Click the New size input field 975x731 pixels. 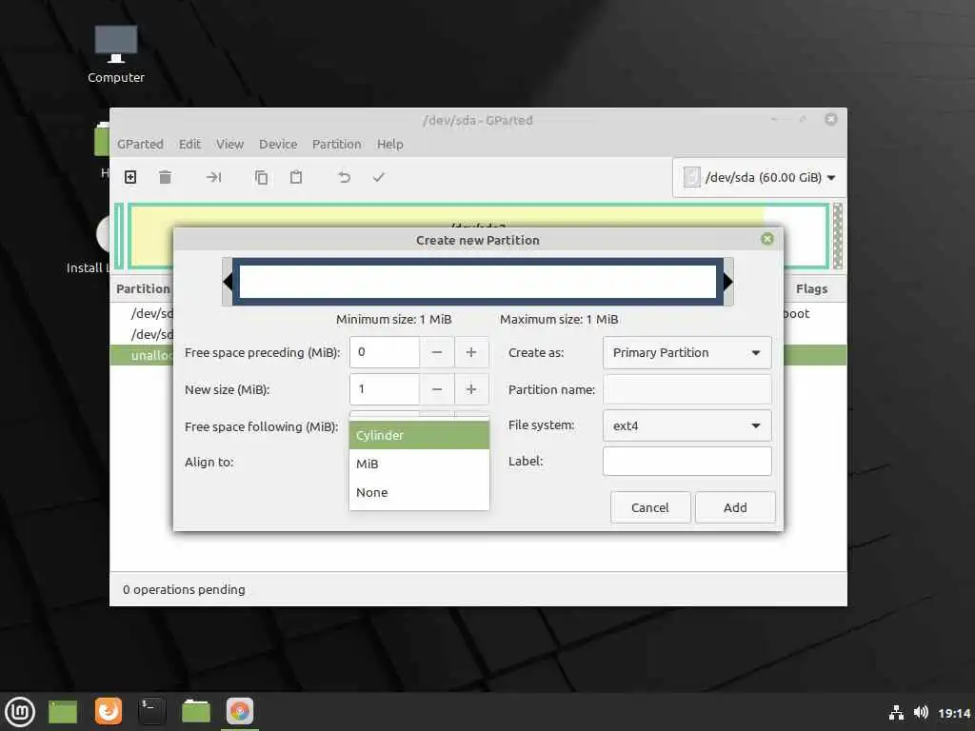click(385, 389)
